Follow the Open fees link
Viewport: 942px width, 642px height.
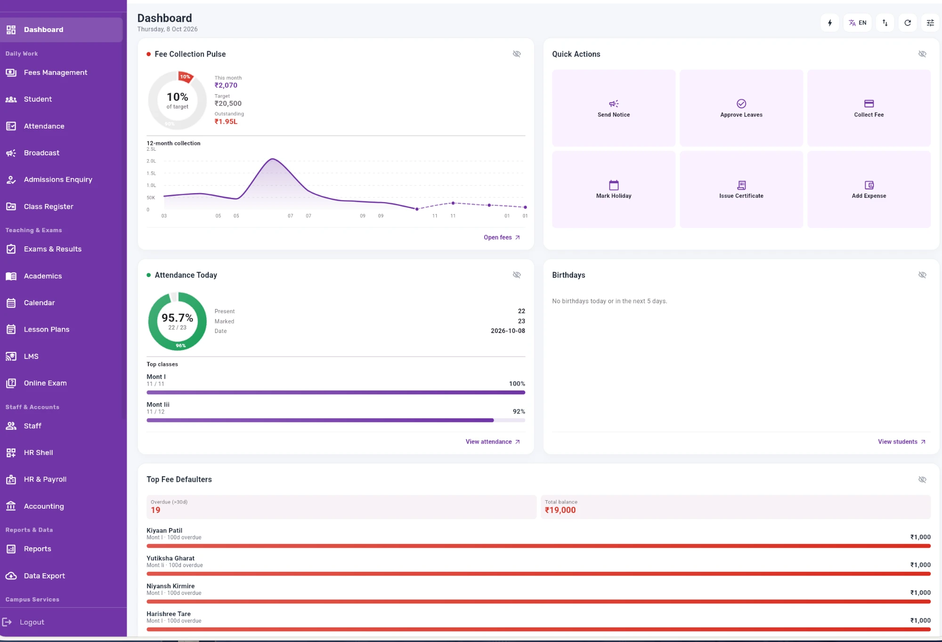pos(502,237)
